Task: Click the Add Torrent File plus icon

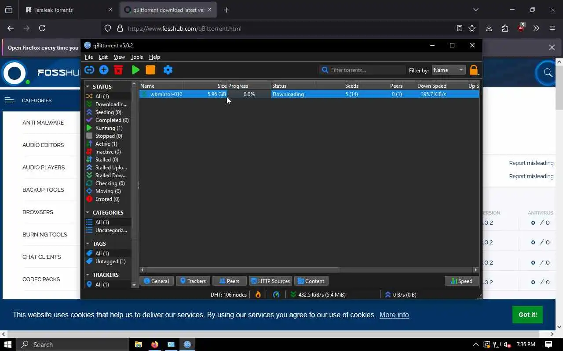Action: (x=104, y=70)
